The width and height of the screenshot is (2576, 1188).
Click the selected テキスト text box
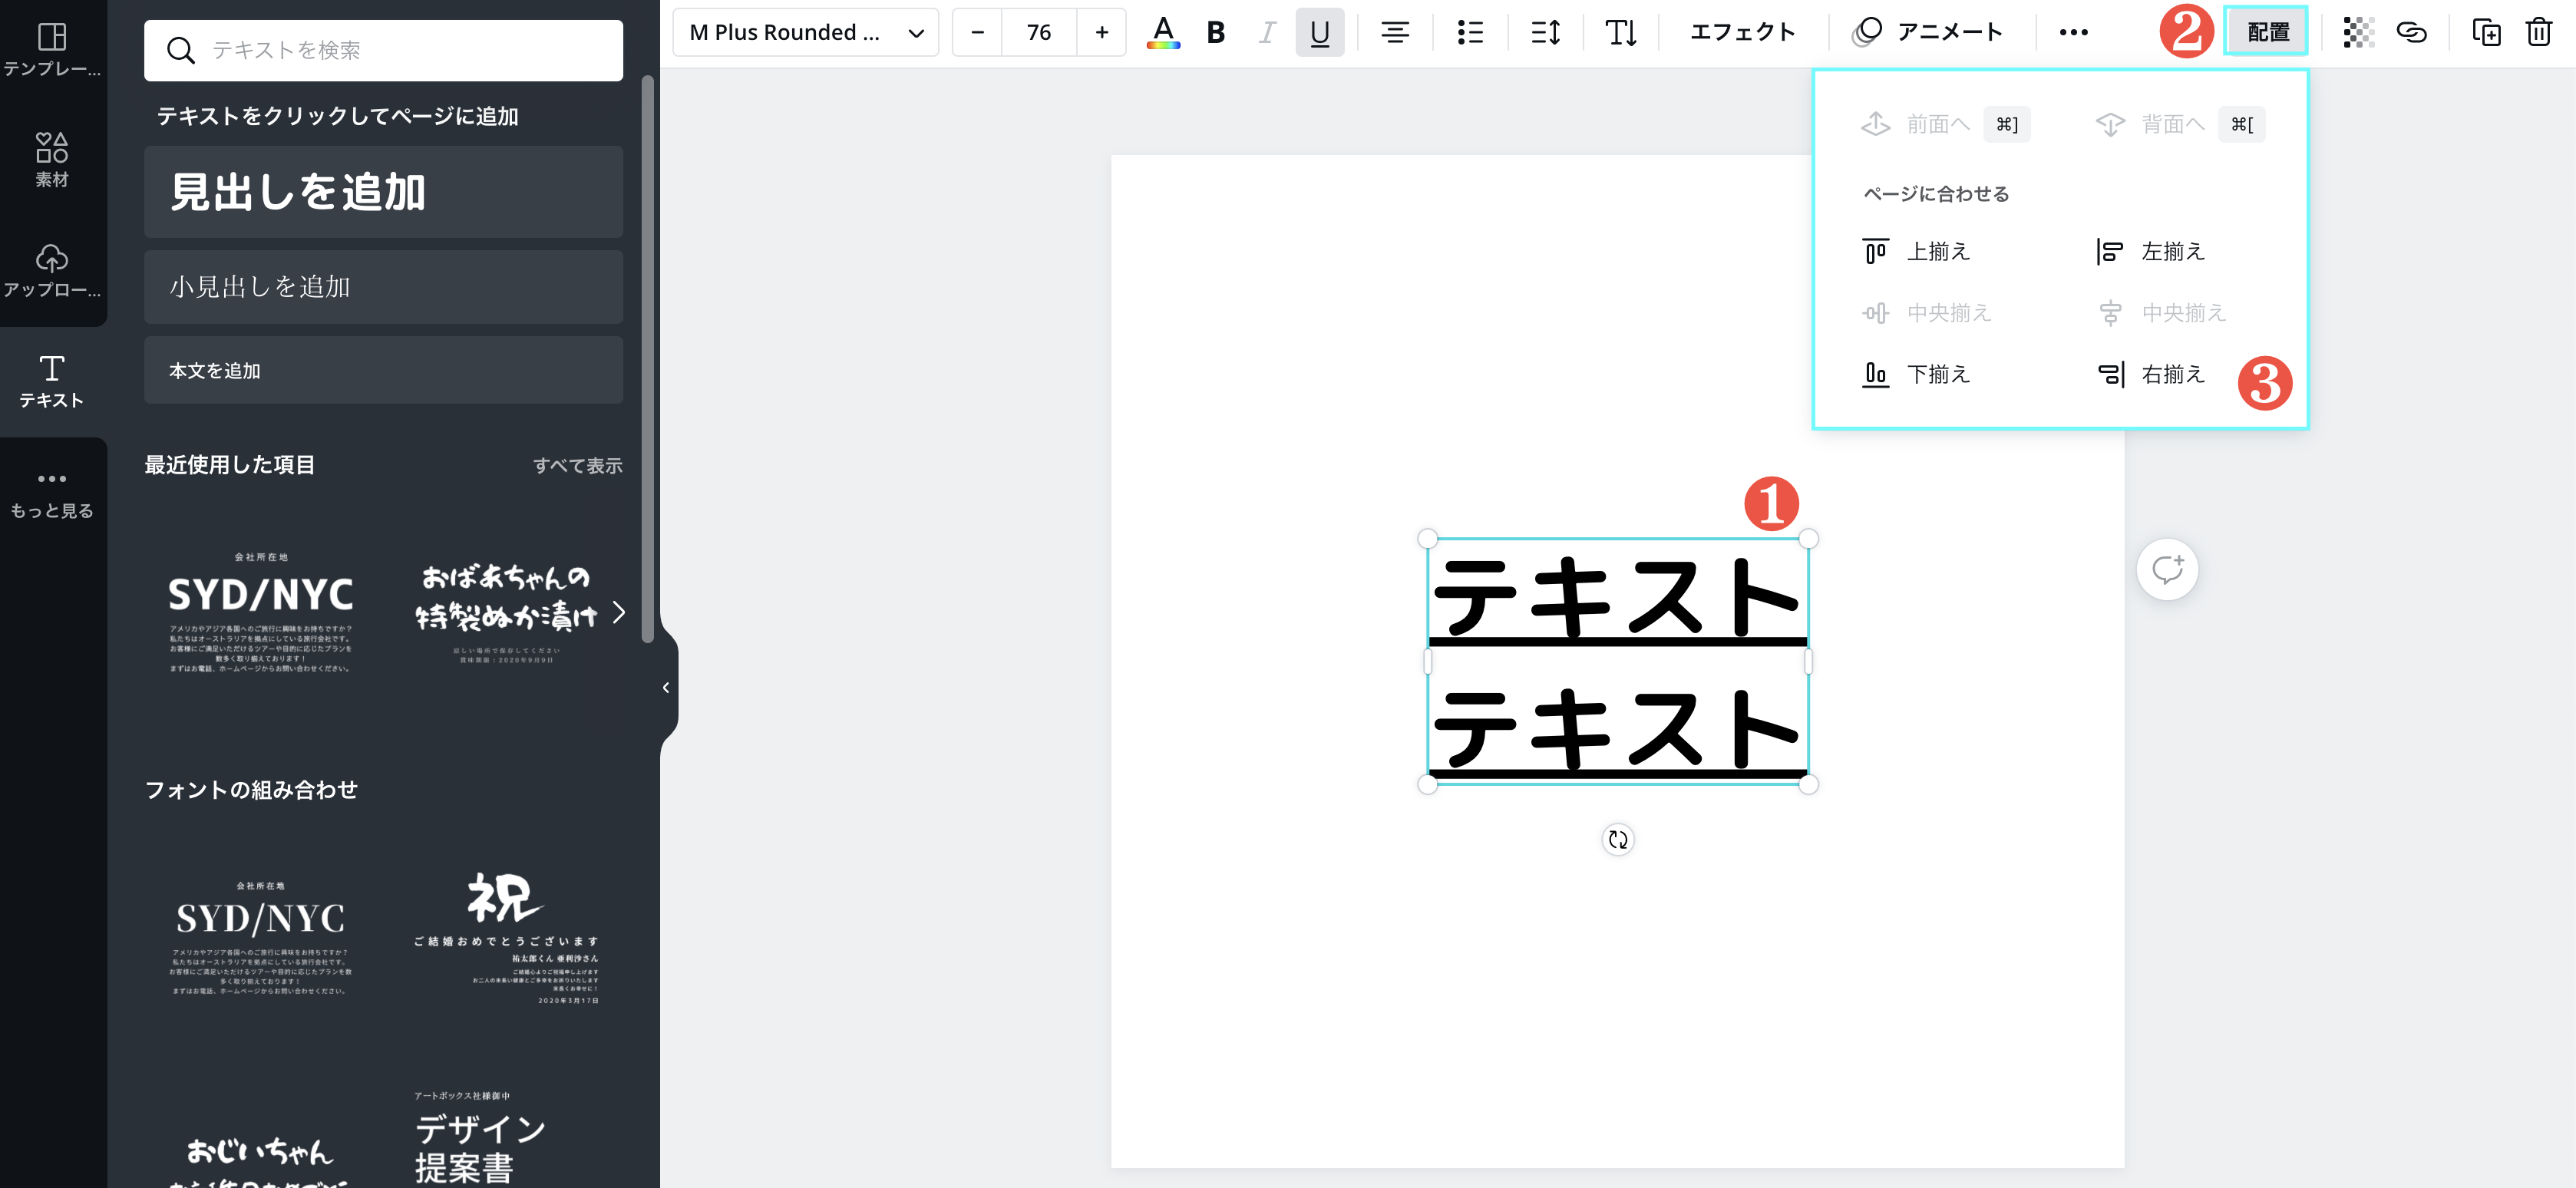coord(1617,661)
